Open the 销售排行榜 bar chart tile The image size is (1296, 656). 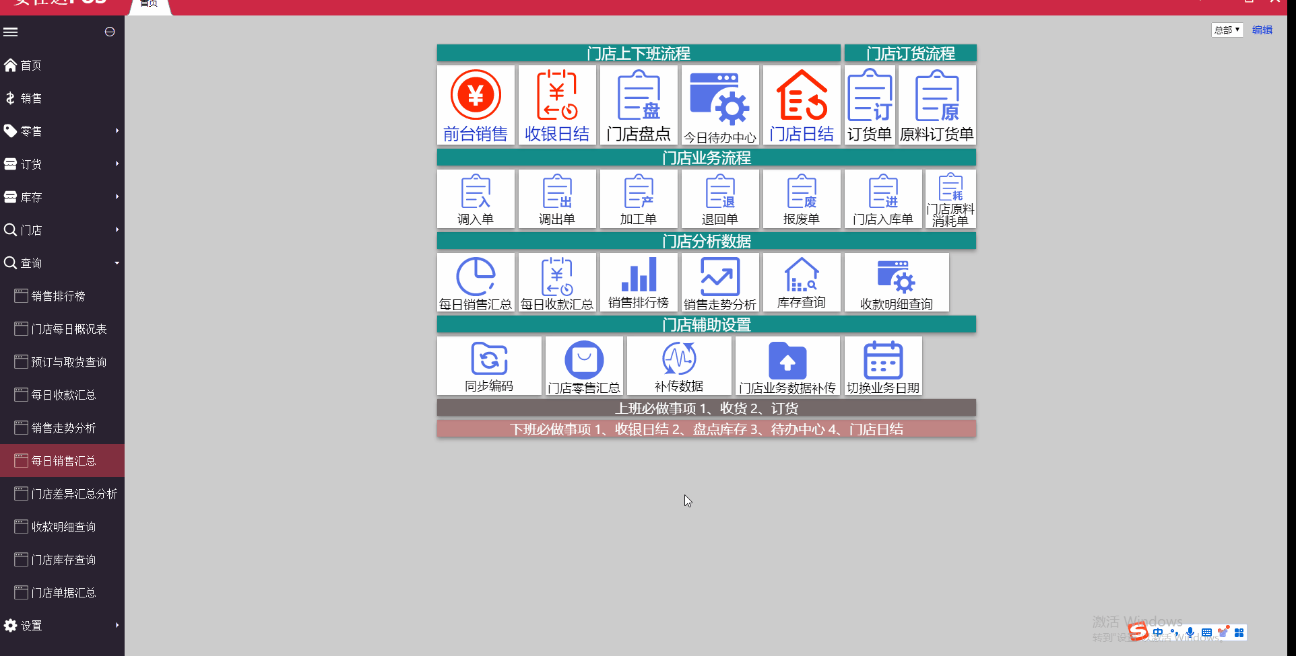point(639,283)
